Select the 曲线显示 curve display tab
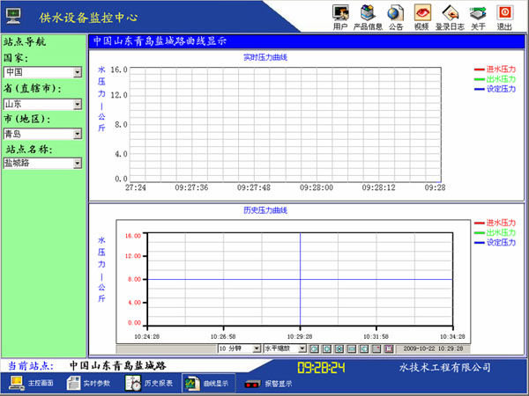Viewport: 529px width, 396px height. (x=205, y=384)
